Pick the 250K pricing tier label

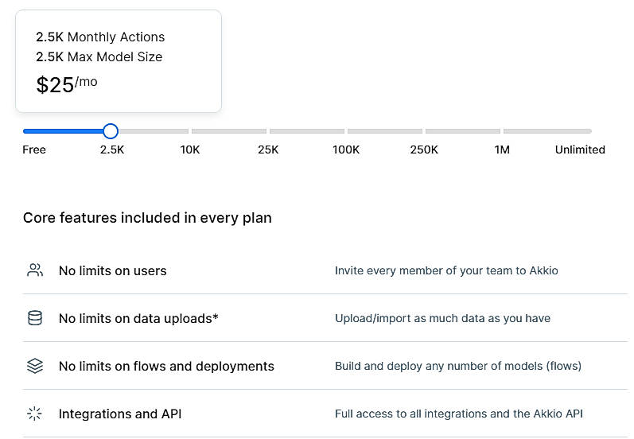[424, 150]
